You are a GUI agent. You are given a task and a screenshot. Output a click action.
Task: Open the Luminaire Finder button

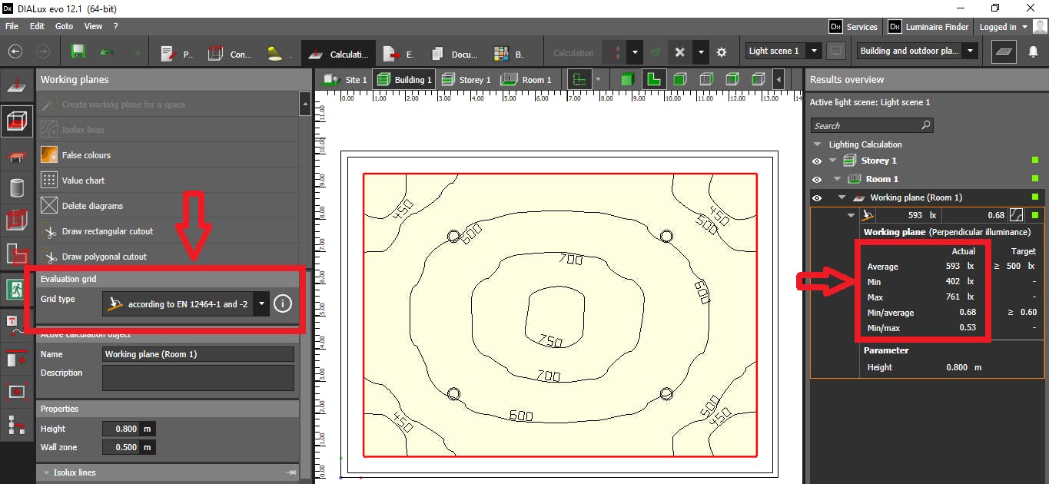[x=928, y=27]
